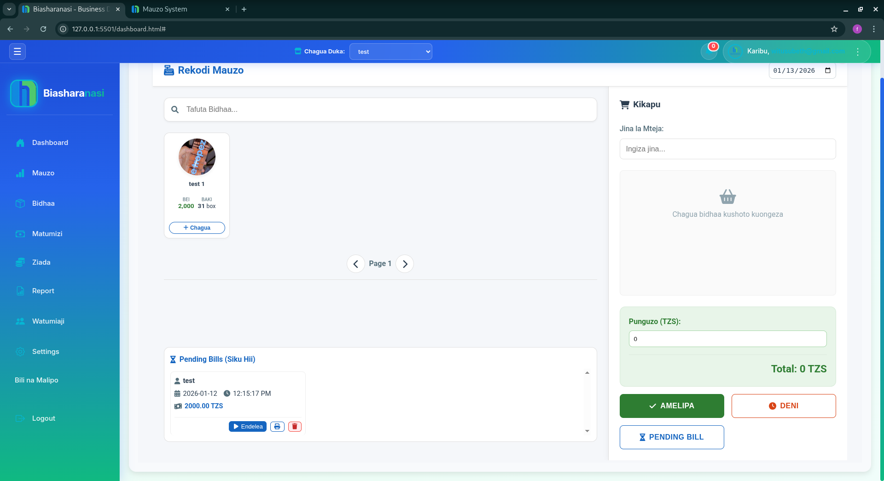
Task: Reload the browser page
Action: (43, 29)
